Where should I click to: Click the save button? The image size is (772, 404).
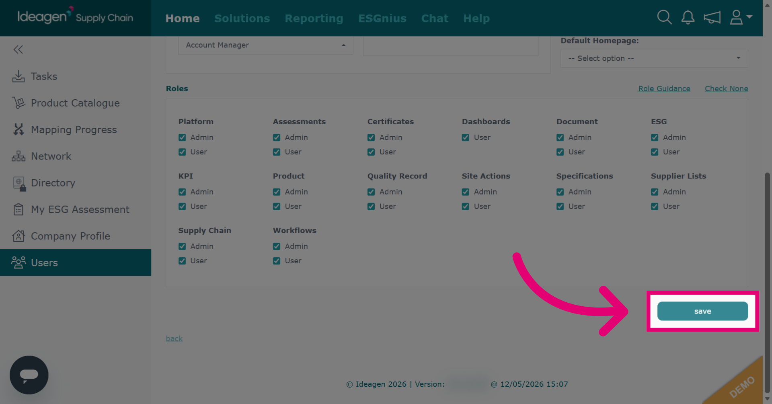click(x=702, y=311)
